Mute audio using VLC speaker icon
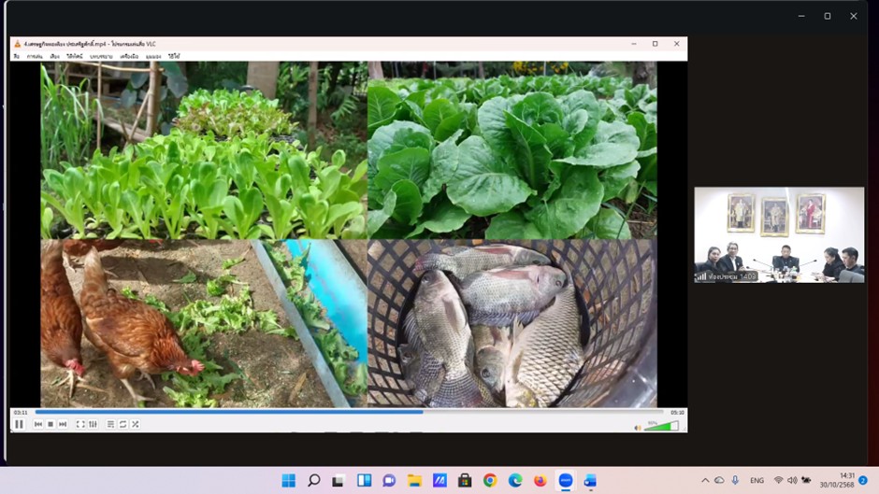 tap(638, 427)
